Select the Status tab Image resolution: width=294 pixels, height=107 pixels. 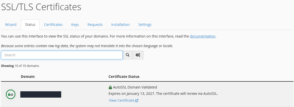(x=30, y=25)
